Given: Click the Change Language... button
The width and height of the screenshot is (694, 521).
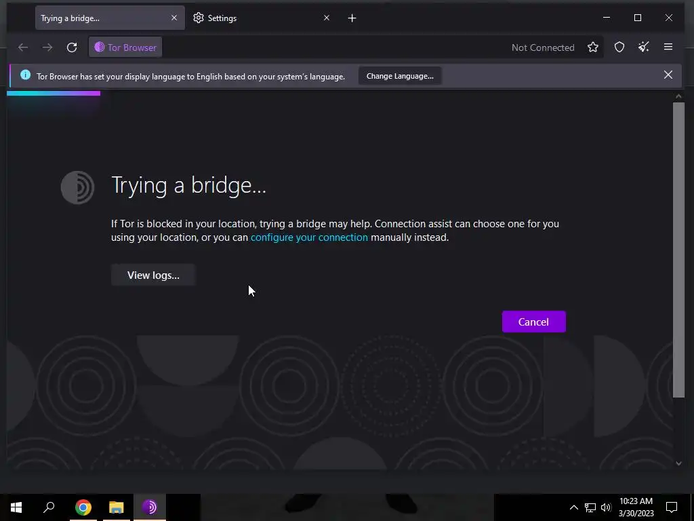Looking at the screenshot, I should [x=400, y=76].
